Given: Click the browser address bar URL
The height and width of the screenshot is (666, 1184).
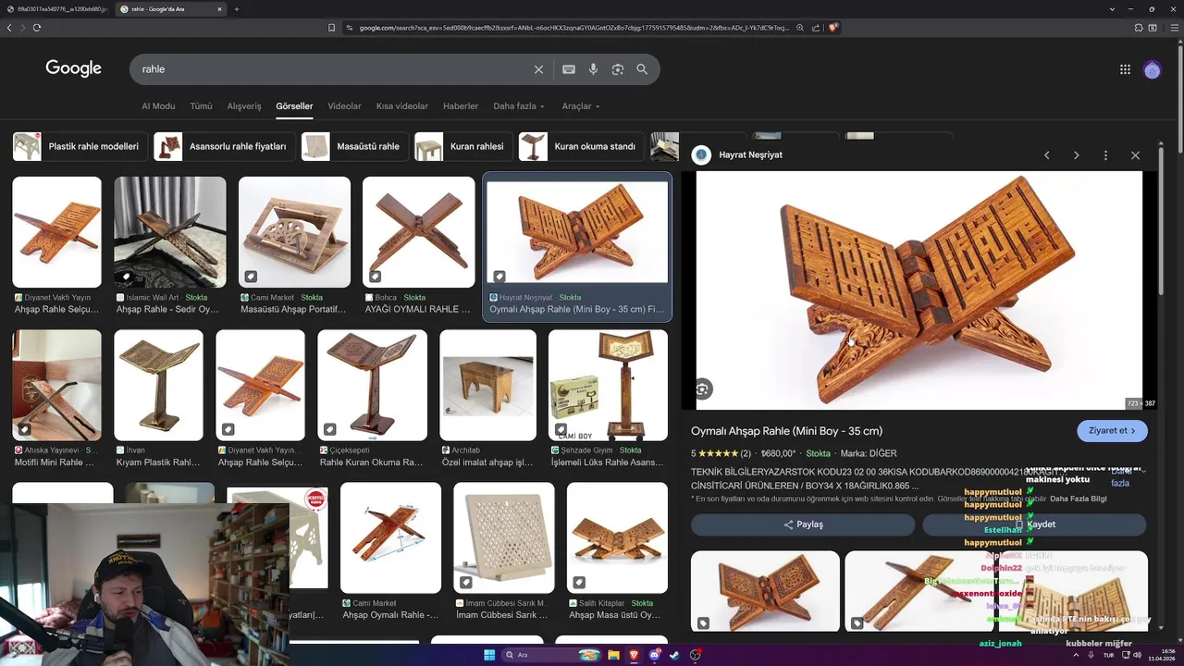Looking at the screenshot, I should point(573,28).
